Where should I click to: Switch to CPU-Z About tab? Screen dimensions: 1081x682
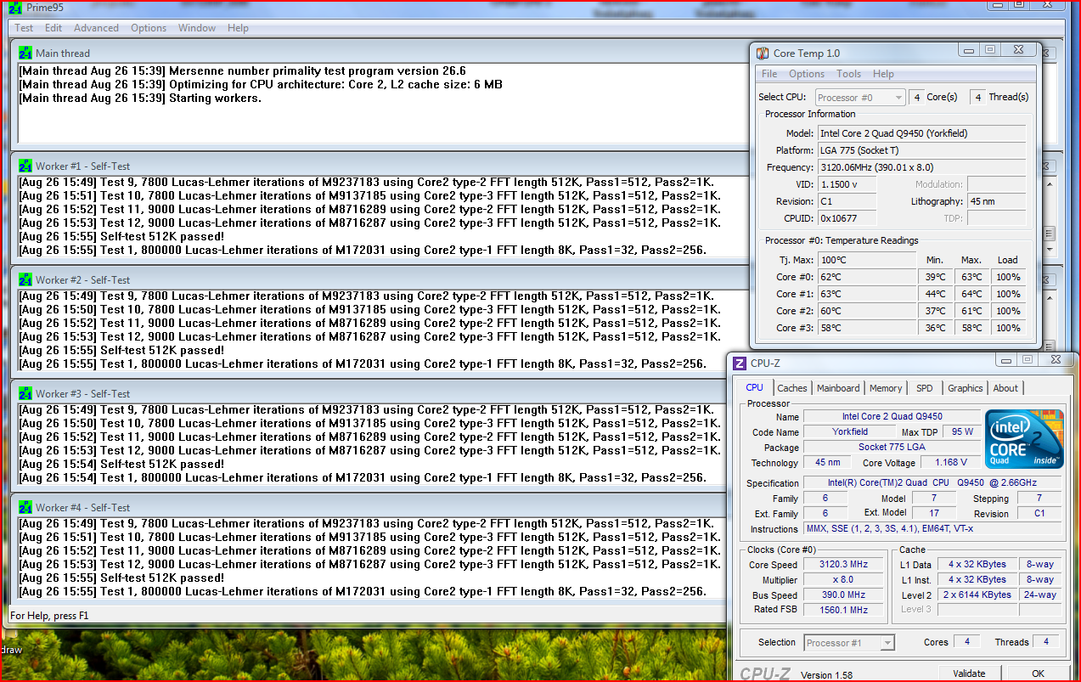point(1005,388)
